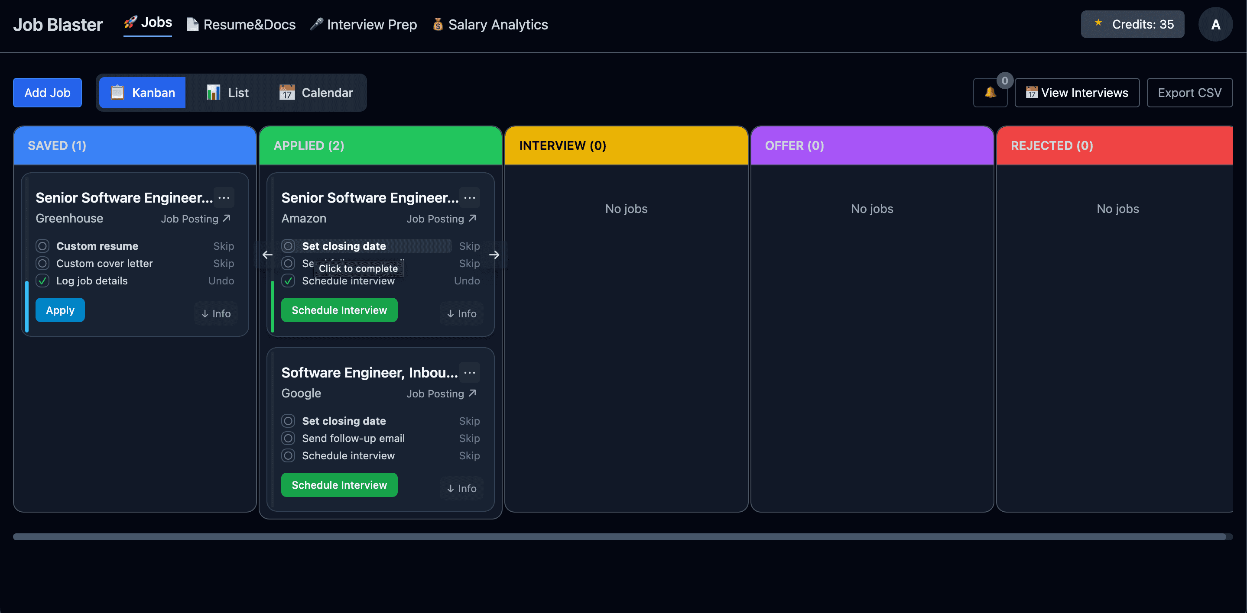Expand Info on the Google card
This screenshot has height=613, width=1247.
[461, 489]
